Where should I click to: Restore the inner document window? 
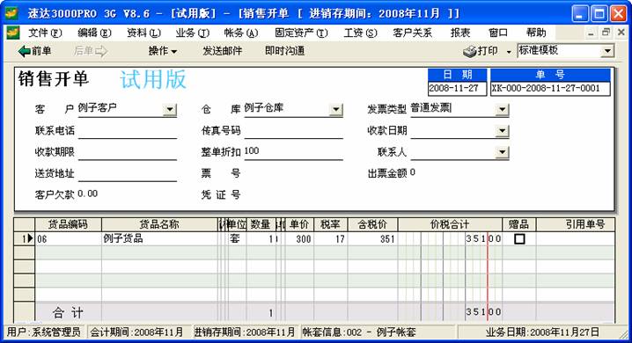click(606, 33)
